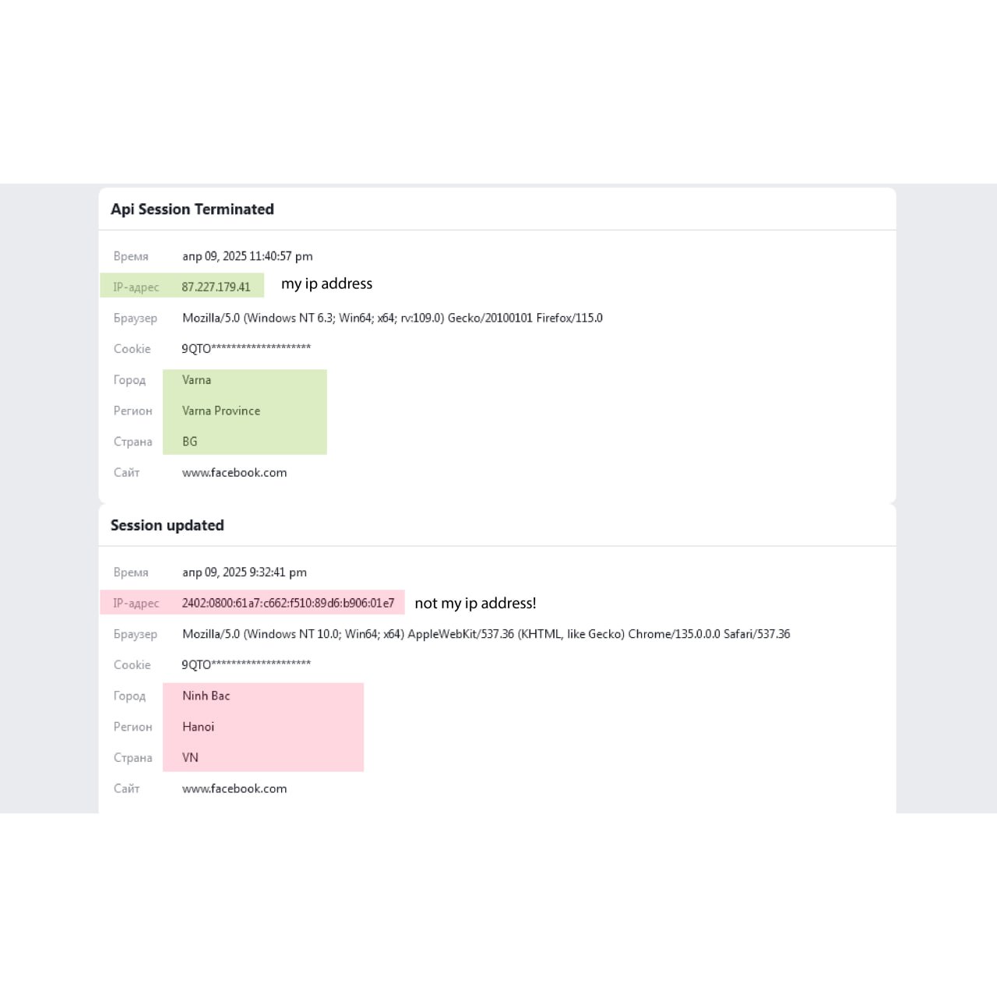Click the region value Varna Province

coord(221,411)
